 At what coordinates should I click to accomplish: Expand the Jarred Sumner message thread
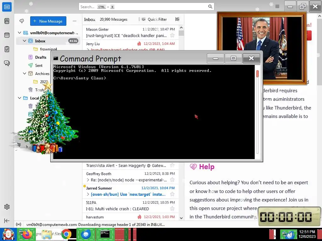(x=88, y=194)
